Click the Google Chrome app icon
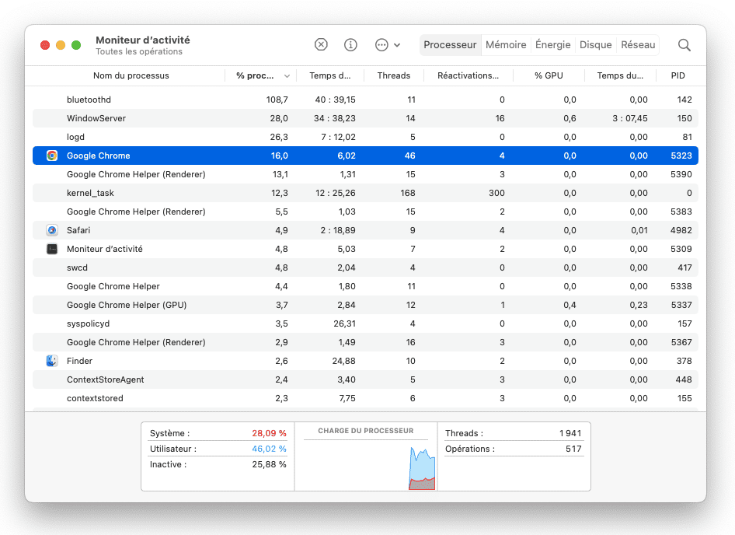The width and height of the screenshot is (735, 535). (x=52, y=156)
